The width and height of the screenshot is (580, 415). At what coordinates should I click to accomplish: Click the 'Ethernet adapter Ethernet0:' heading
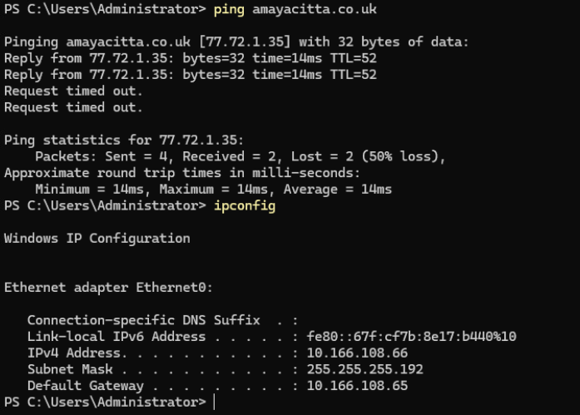109,287
